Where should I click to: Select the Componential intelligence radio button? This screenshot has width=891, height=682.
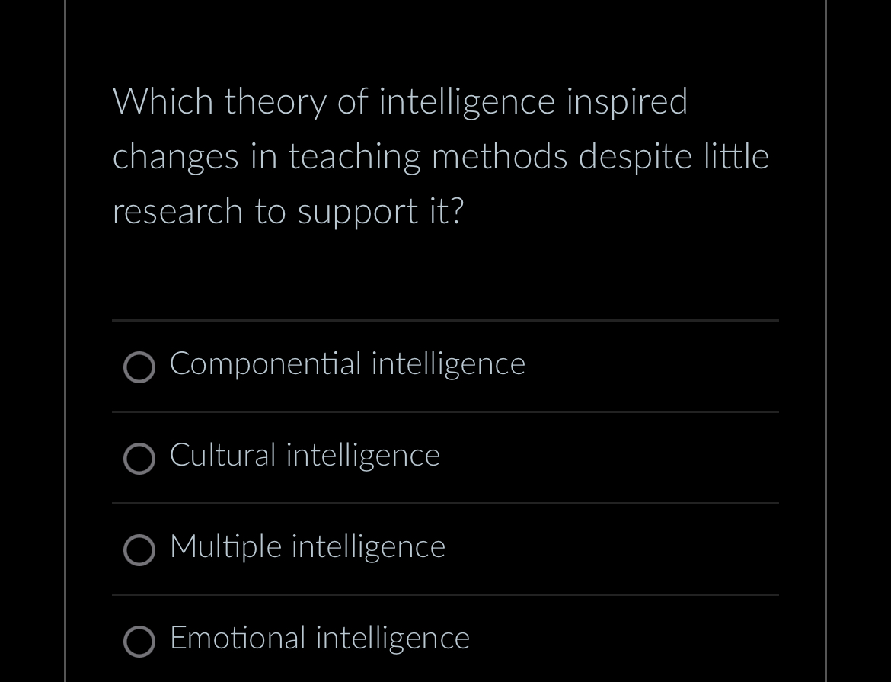(x=139, y=367)
